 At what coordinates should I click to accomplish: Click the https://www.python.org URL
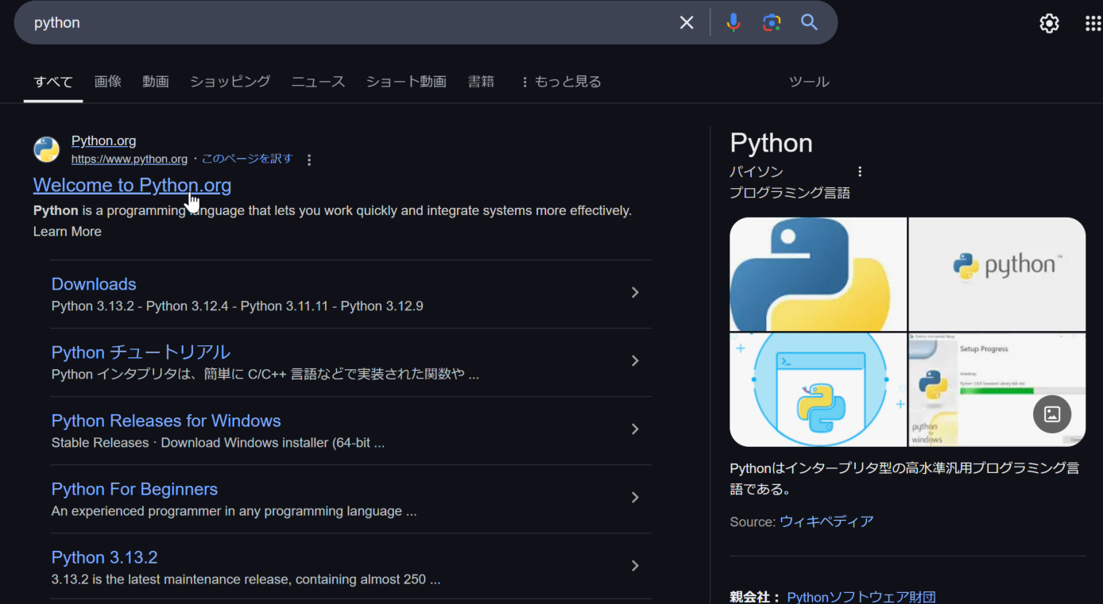point(130,159)
